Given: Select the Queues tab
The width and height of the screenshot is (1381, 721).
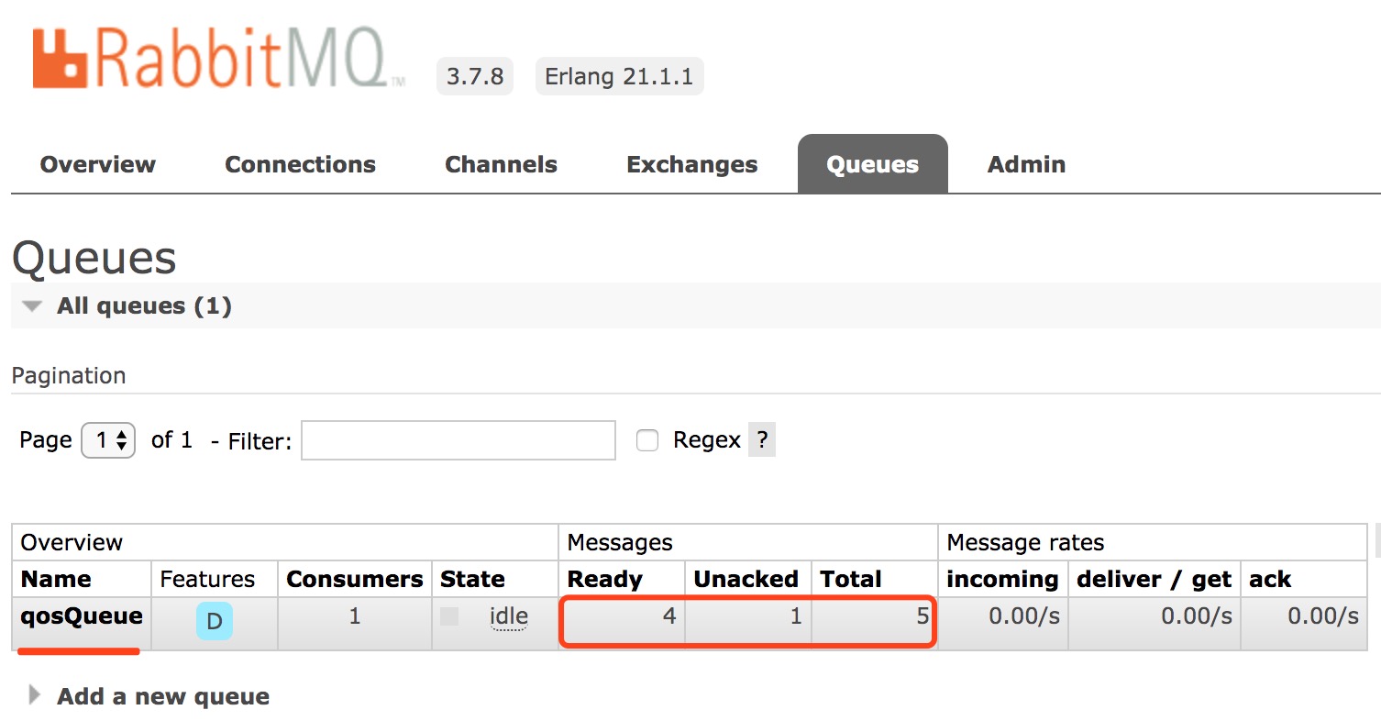Looking at the screenshot, I should [x=872, y=165].
